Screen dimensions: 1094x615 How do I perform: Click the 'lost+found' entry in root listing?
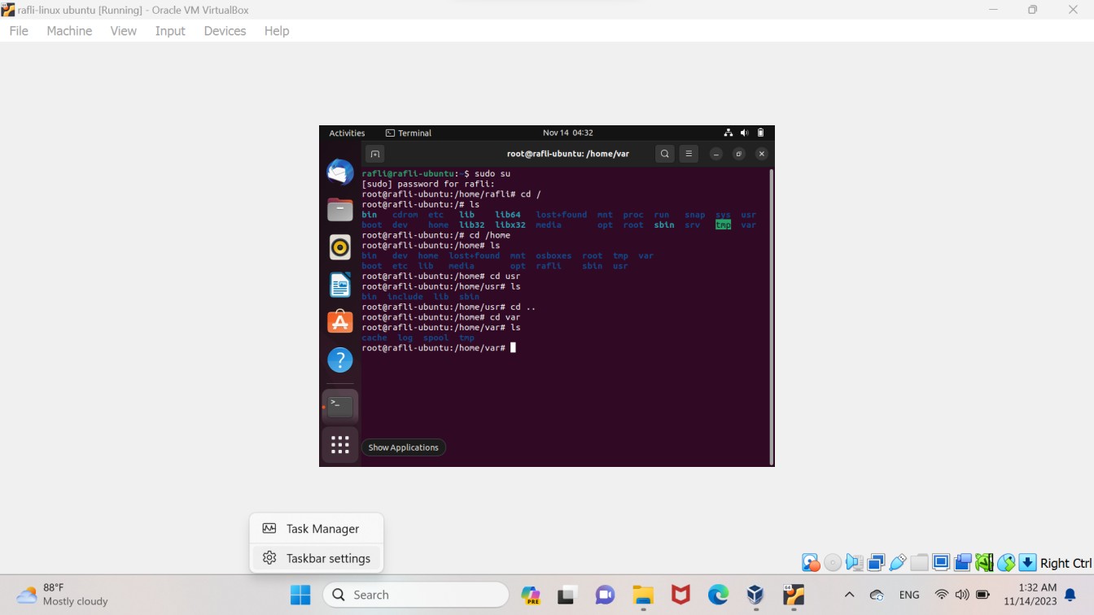[x=561, y=215]
